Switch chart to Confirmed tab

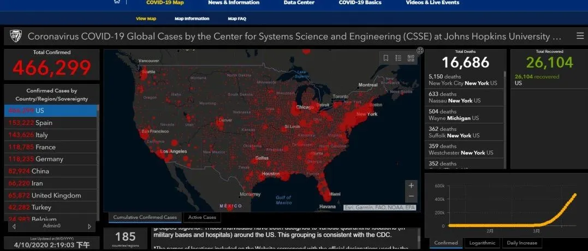(x=446, y=243)
